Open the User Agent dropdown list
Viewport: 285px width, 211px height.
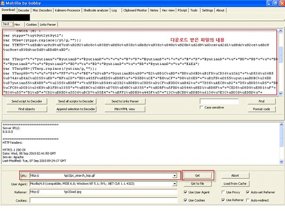[175, 184]
